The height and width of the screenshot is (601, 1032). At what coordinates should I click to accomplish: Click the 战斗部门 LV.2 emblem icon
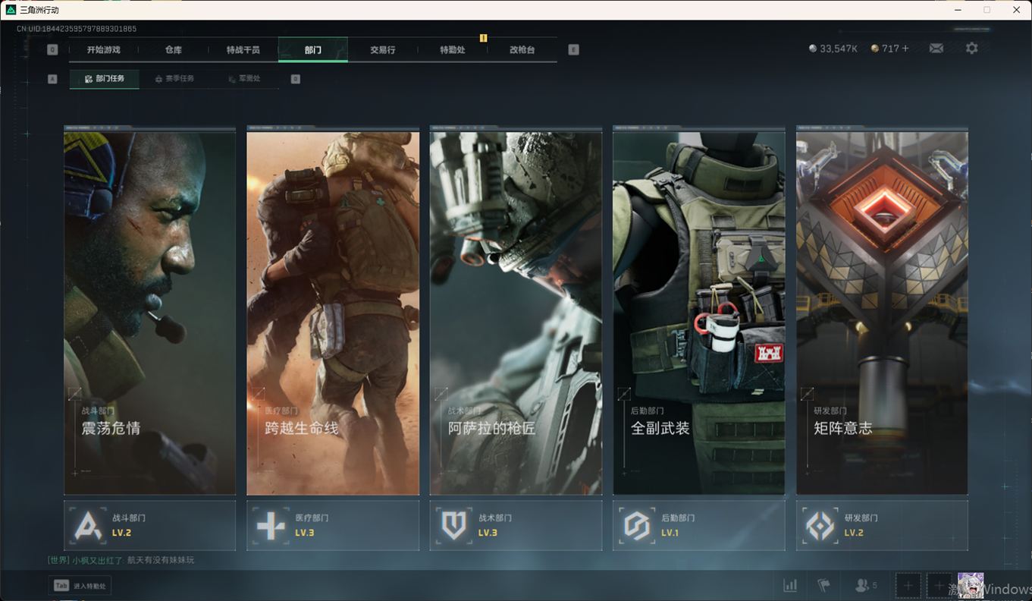88,525
